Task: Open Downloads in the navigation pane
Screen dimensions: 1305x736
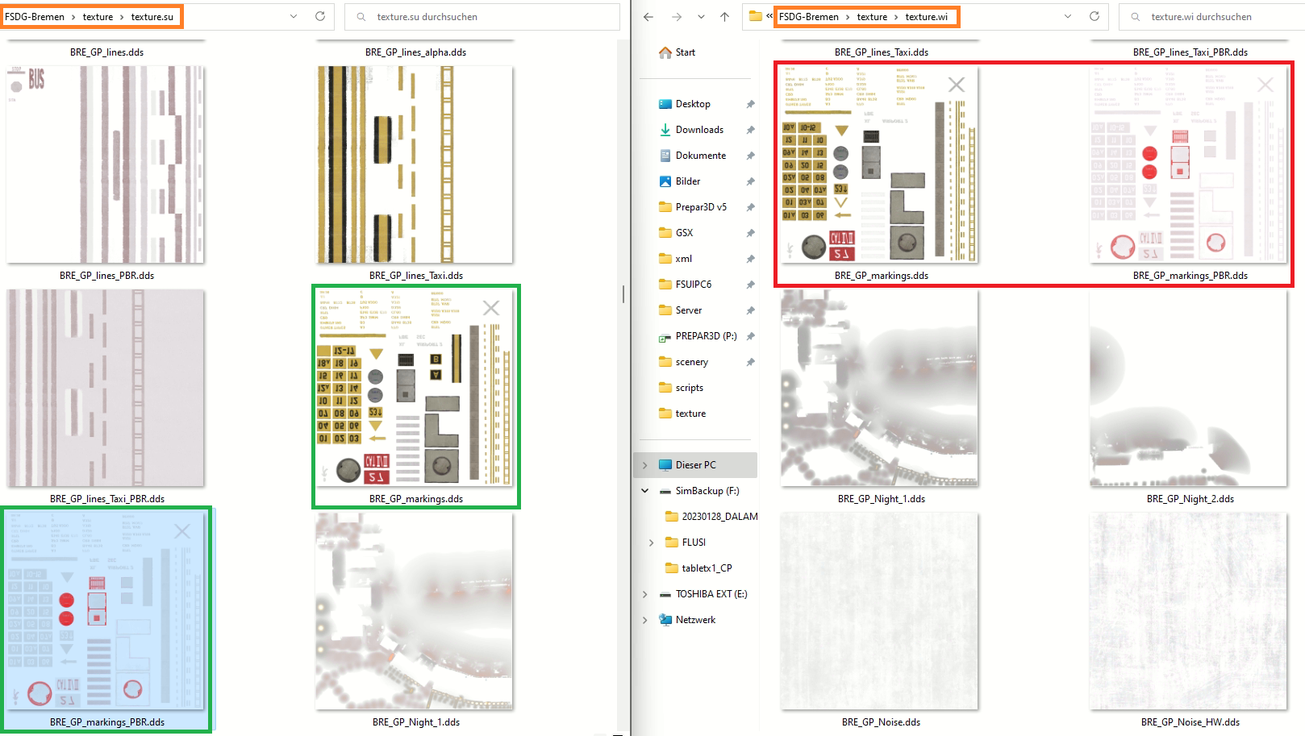Action: [698, 130]
